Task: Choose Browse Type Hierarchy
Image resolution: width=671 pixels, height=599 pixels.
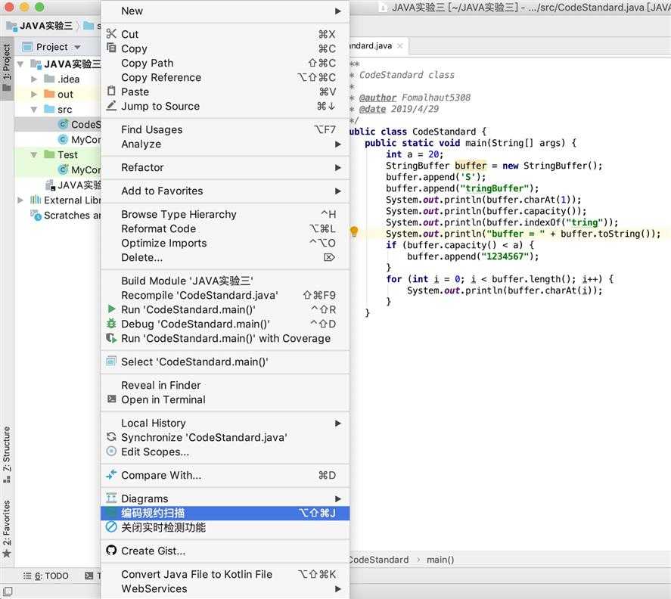Action: (x=225, y=214)
